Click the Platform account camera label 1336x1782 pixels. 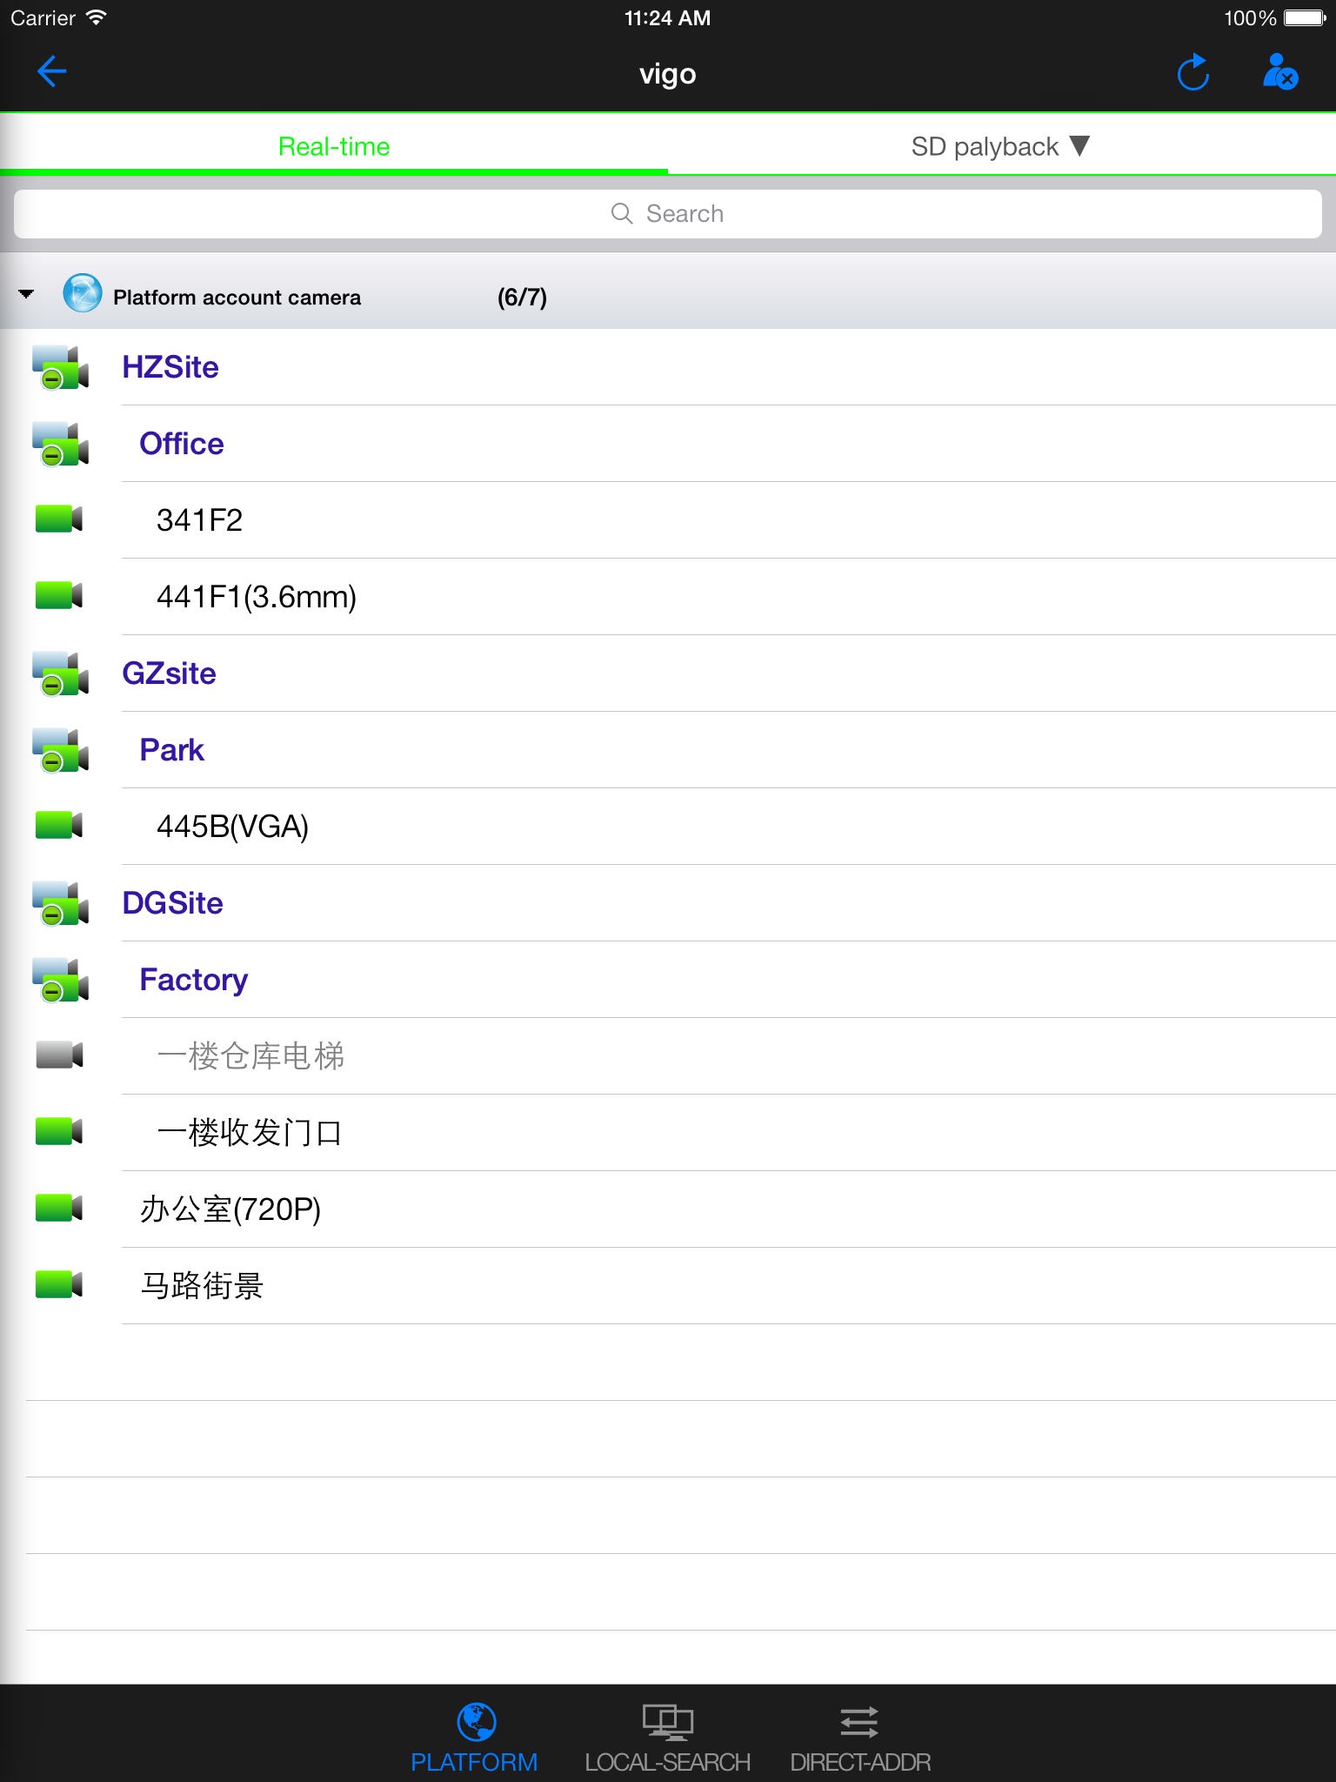pos(237,298)
